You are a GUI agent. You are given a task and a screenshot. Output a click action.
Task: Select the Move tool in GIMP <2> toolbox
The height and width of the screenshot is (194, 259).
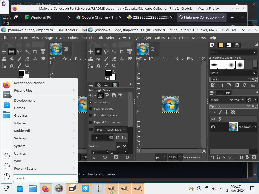(91, 52)
